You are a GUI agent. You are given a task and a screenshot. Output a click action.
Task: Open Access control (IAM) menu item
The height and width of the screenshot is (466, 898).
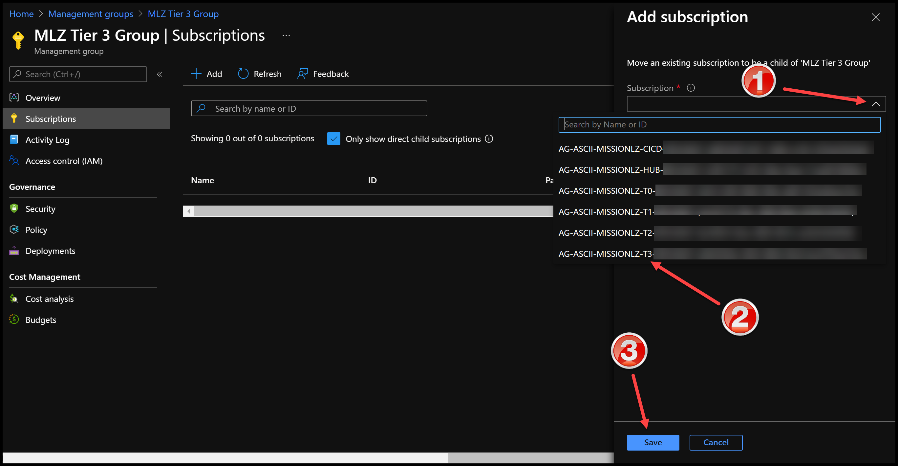(x=86, y=161)
